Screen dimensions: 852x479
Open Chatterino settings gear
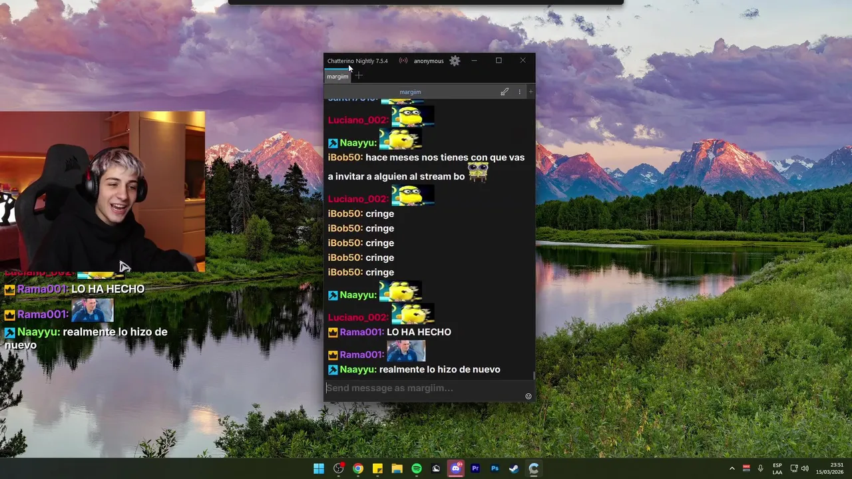click(455, 61)
